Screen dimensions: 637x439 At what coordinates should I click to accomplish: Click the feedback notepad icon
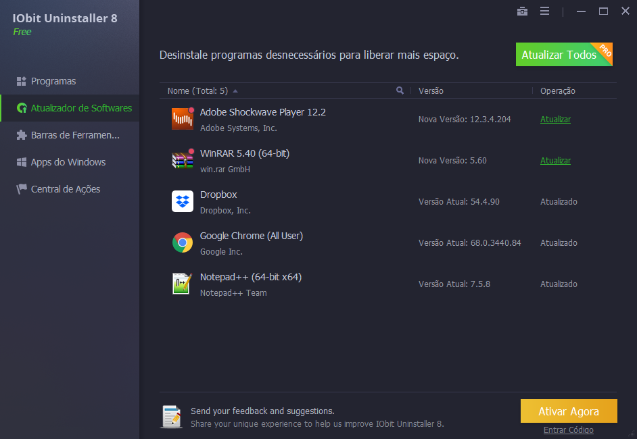coord(172,417)
